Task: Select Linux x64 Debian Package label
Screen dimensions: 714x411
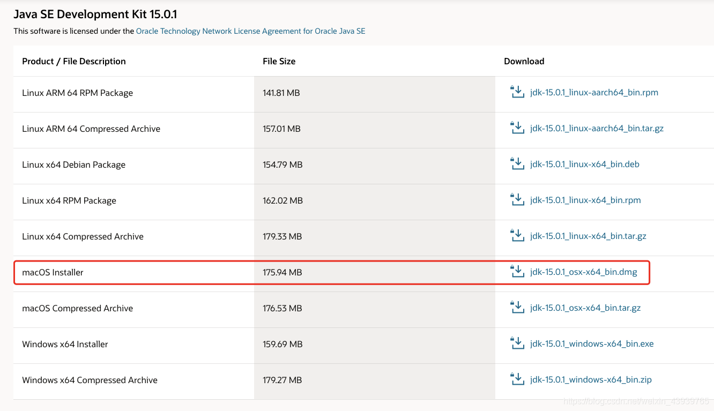Action: pyautogui.click(x=73, y=165)
